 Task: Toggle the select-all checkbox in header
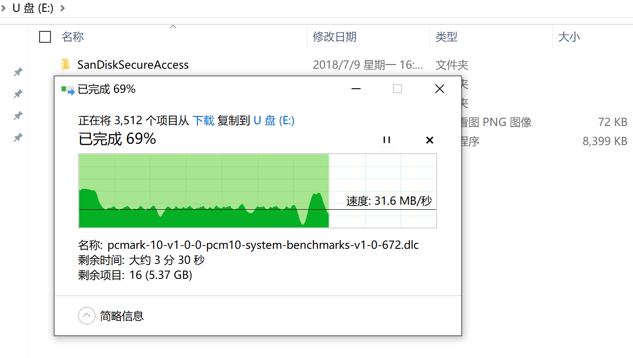click(x=45, y=37)
